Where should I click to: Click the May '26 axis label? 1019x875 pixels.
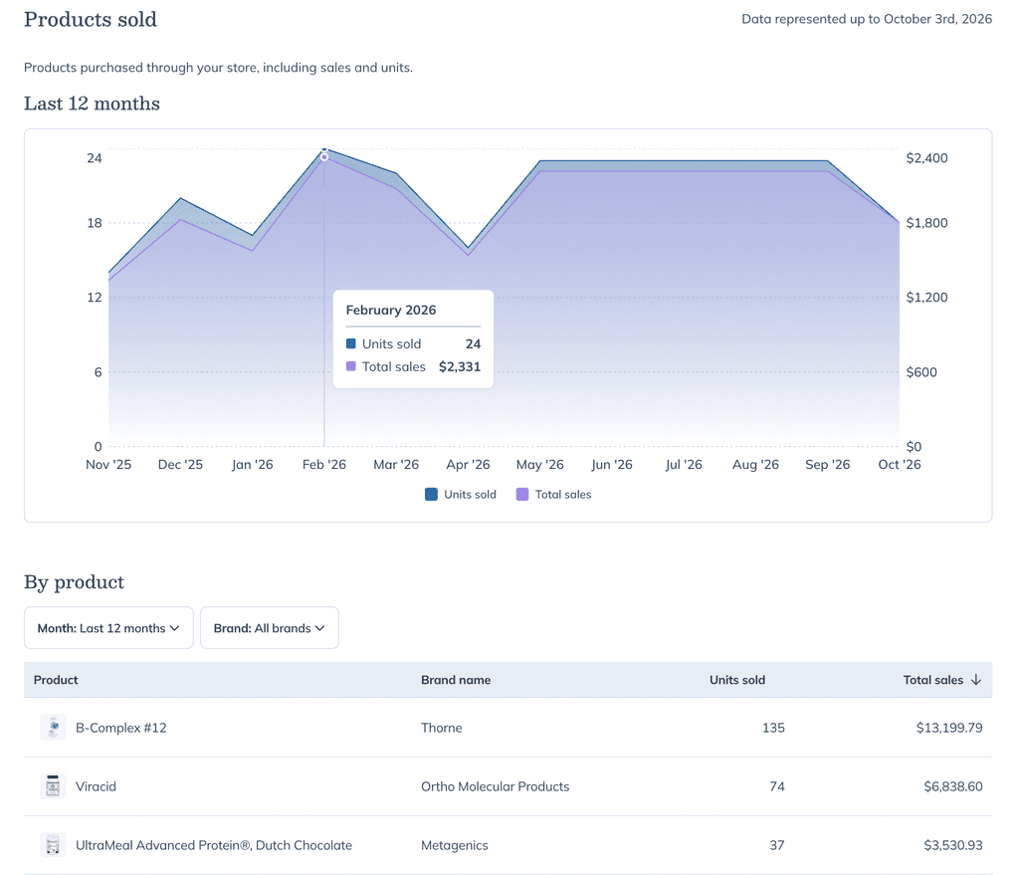click(540, 465)
